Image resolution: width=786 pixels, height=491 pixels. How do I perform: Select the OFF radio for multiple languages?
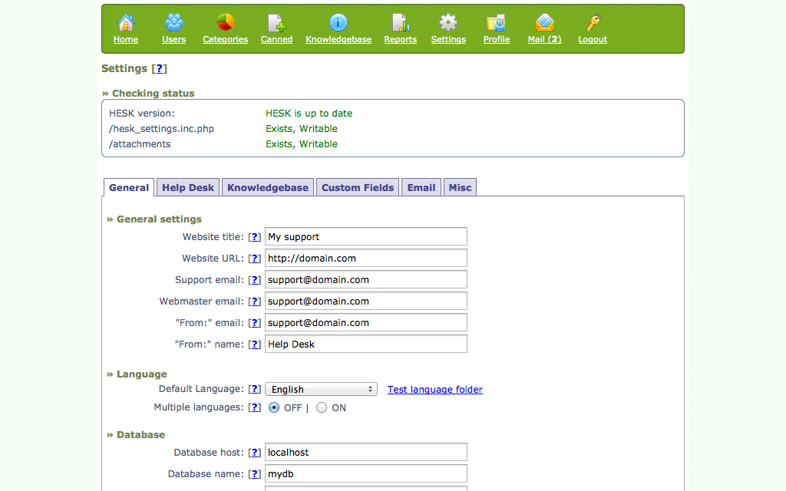click(x=274, y=408)
